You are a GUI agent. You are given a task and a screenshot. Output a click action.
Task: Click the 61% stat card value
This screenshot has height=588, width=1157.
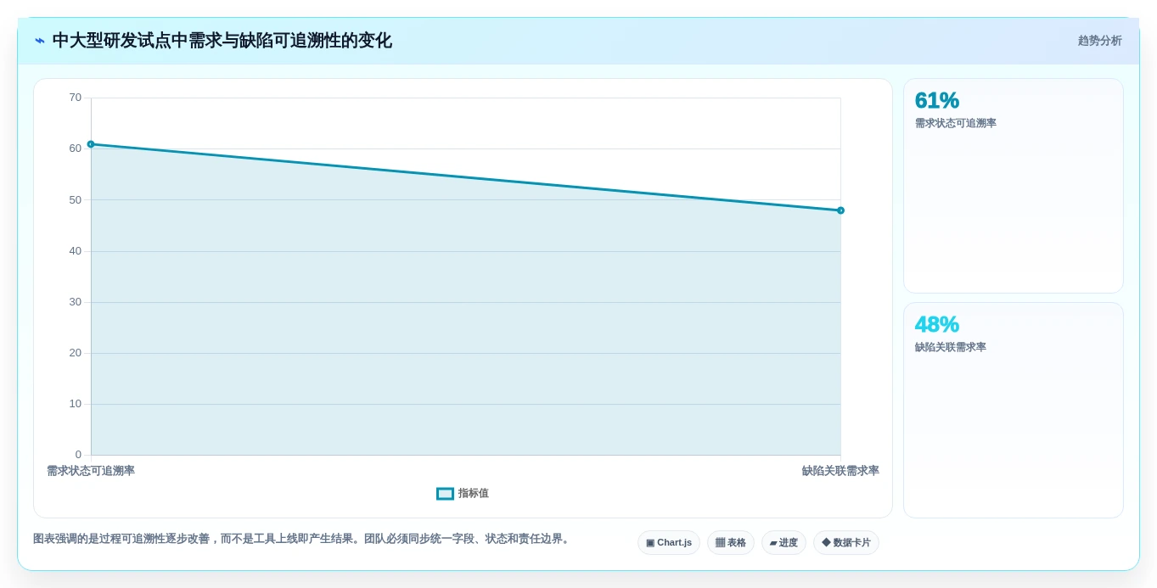coord(937,100)
